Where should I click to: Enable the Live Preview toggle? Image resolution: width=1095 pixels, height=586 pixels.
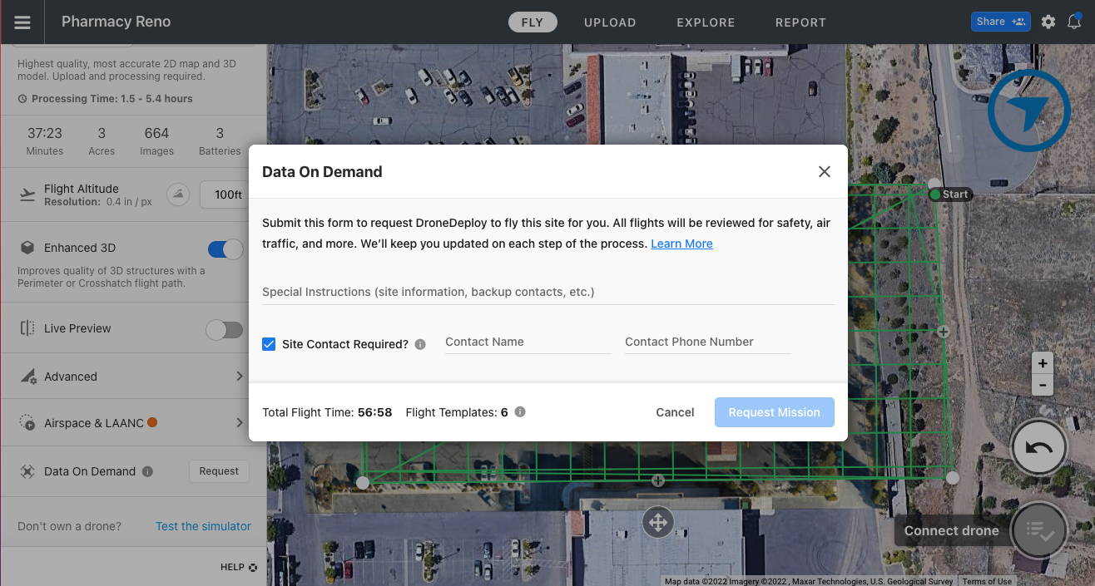click(x=224, y=329)
